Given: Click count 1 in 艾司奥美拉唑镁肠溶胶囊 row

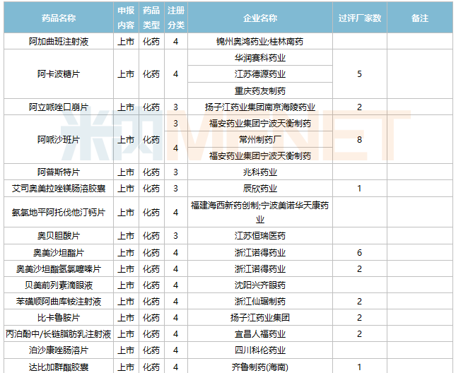Looking at the screenshot, I should coord(360,188).
